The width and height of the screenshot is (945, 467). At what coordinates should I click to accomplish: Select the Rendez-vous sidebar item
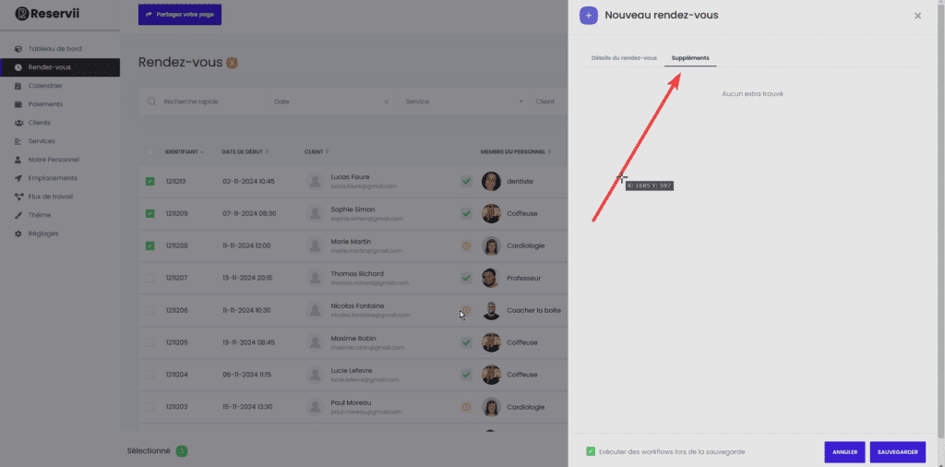(x=60, y=66)
